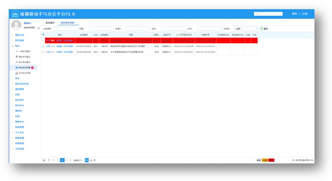Viewport: 332px width, 181px height.
Task: Open the priority dropdown showing 全部
Action: pyautogui.click(x=246, y=29)
